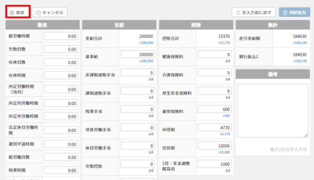This screenshot has width=314, height=180.
Task: Click the キャンセル cancel button
Action: point(50,12)
